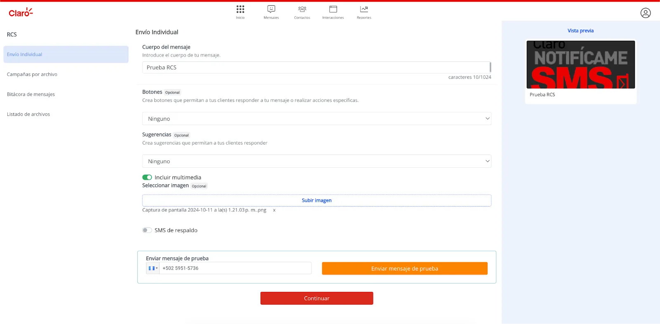Click the Cuerpo del mensaje text field

pos(316,68)
